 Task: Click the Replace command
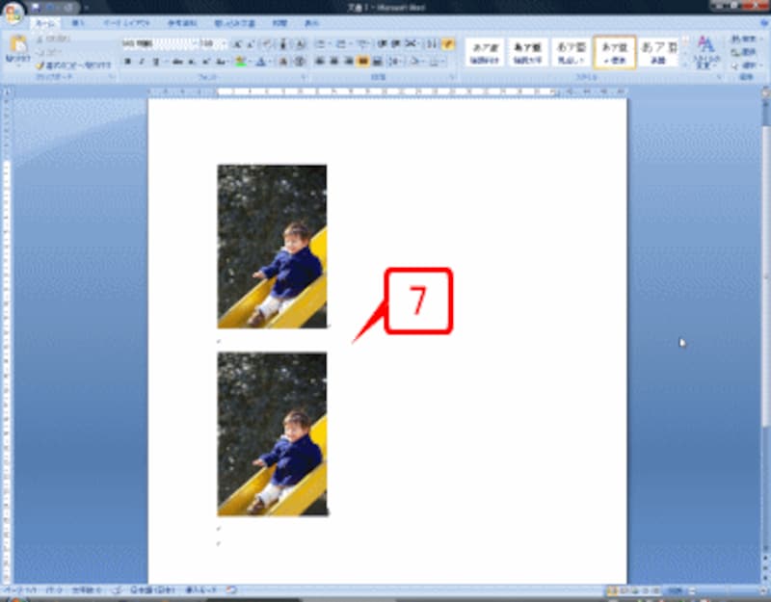pyautogui.click(x=743, y=52)
